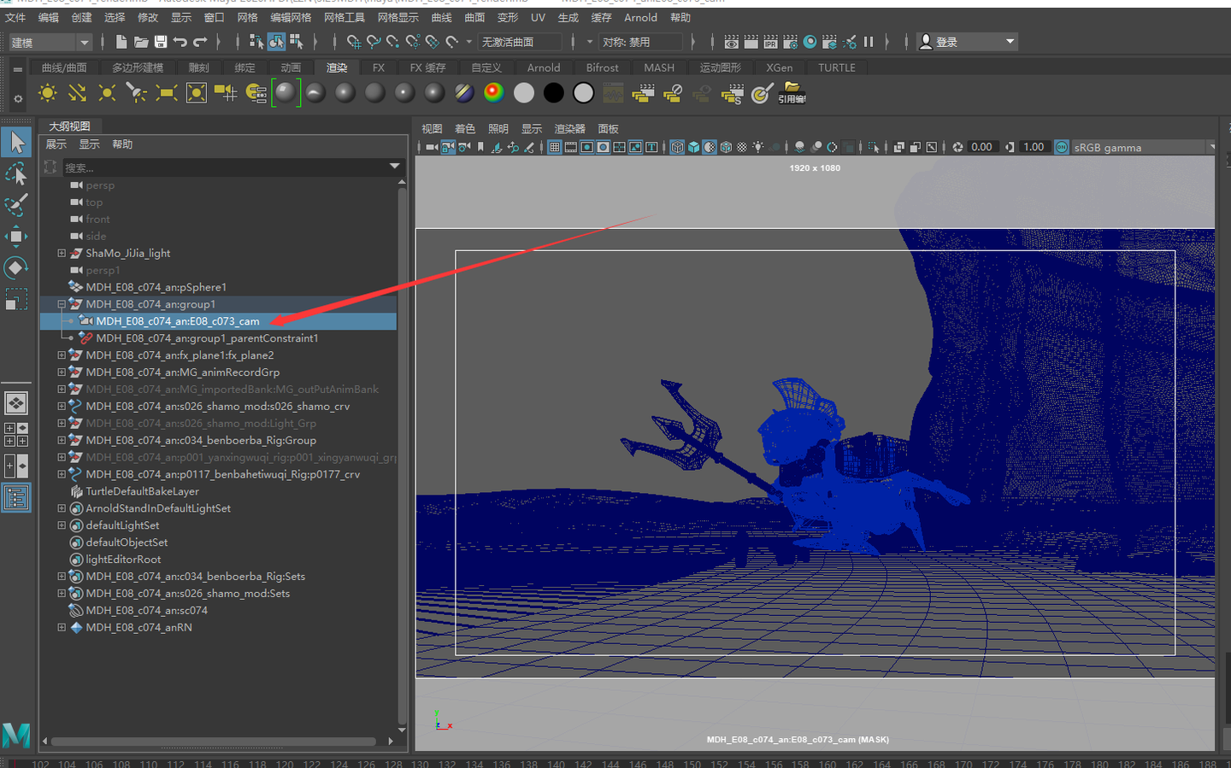Toggle smooth shade all in viewport toolbar
The height and width of the screenshot is (768, 1231).
pos(693,147)
